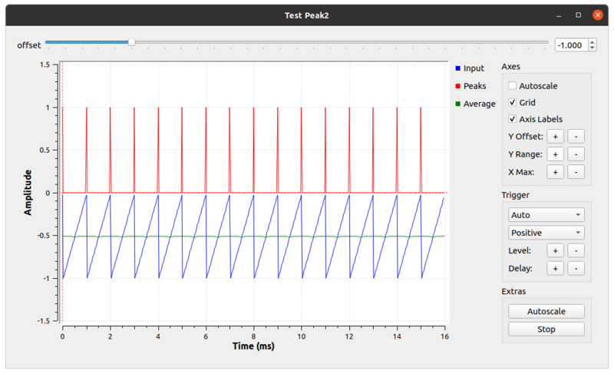Decrease Y Range with minus button
The image size is (614, 374).
point(576,154)
